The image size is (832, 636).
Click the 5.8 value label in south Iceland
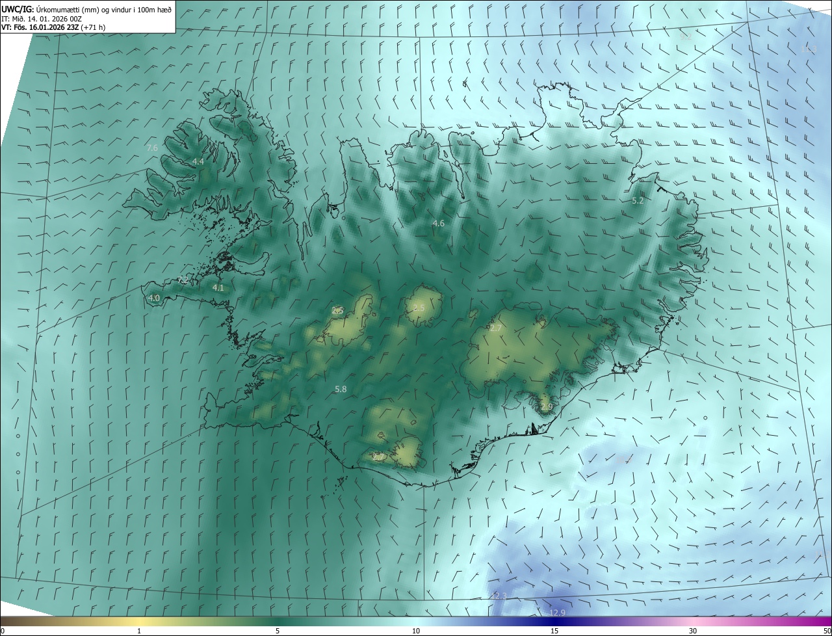341,389
